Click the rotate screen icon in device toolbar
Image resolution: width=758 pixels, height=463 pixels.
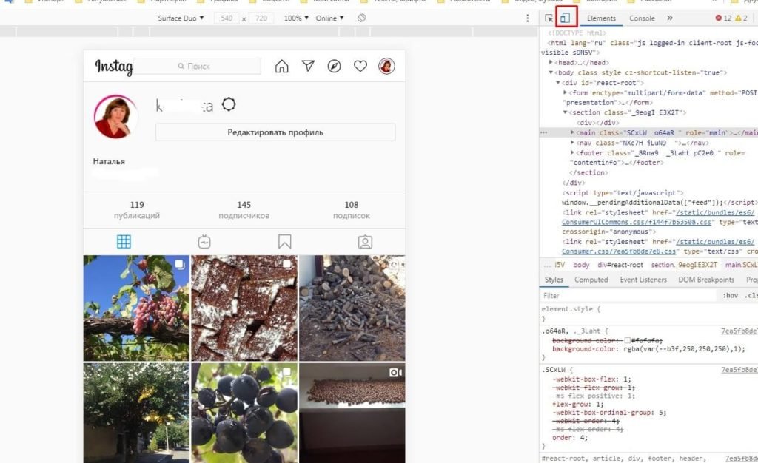pos(361,18)
